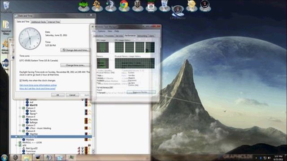The height and width of the screenshot is (161, 287).
Task: Click the analog clock face
Action: [x=30, y=38]
